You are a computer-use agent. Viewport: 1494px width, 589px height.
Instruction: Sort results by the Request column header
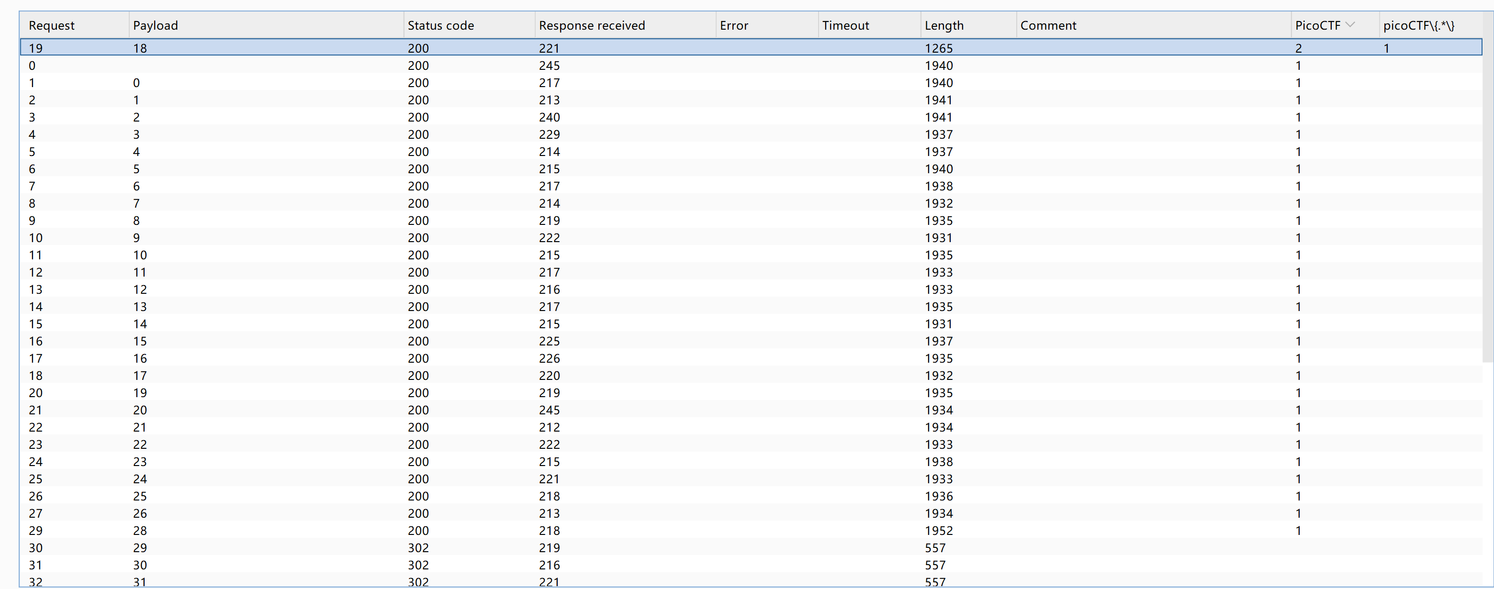point(74,25)
